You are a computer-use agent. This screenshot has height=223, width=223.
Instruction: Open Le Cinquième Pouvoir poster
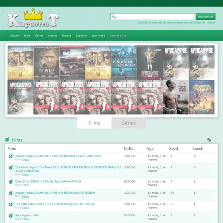pyautogui.click(x=124, y=62)
